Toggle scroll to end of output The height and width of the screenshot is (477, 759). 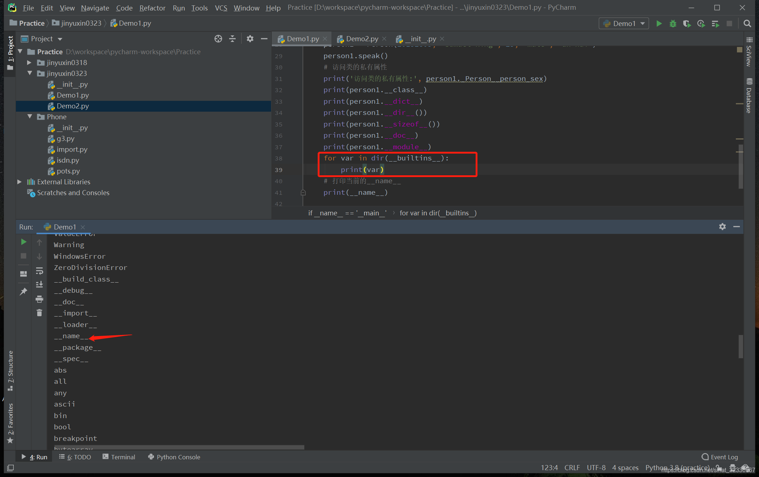tap(39, 285)
